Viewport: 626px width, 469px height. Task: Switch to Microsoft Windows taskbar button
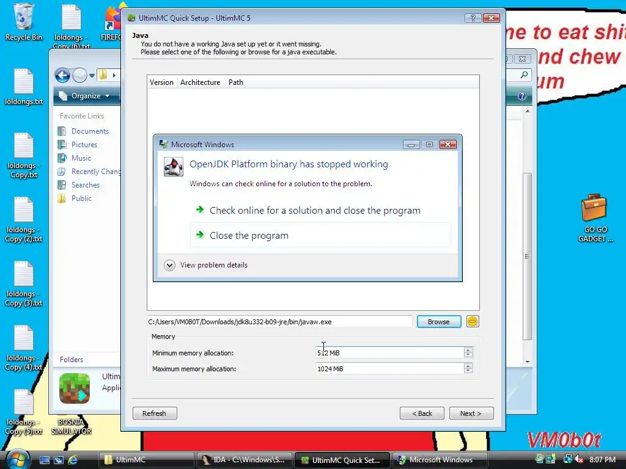(x=440, y=460)
